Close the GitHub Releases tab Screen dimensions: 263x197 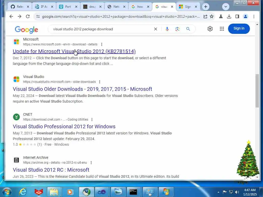coord(28,7)
